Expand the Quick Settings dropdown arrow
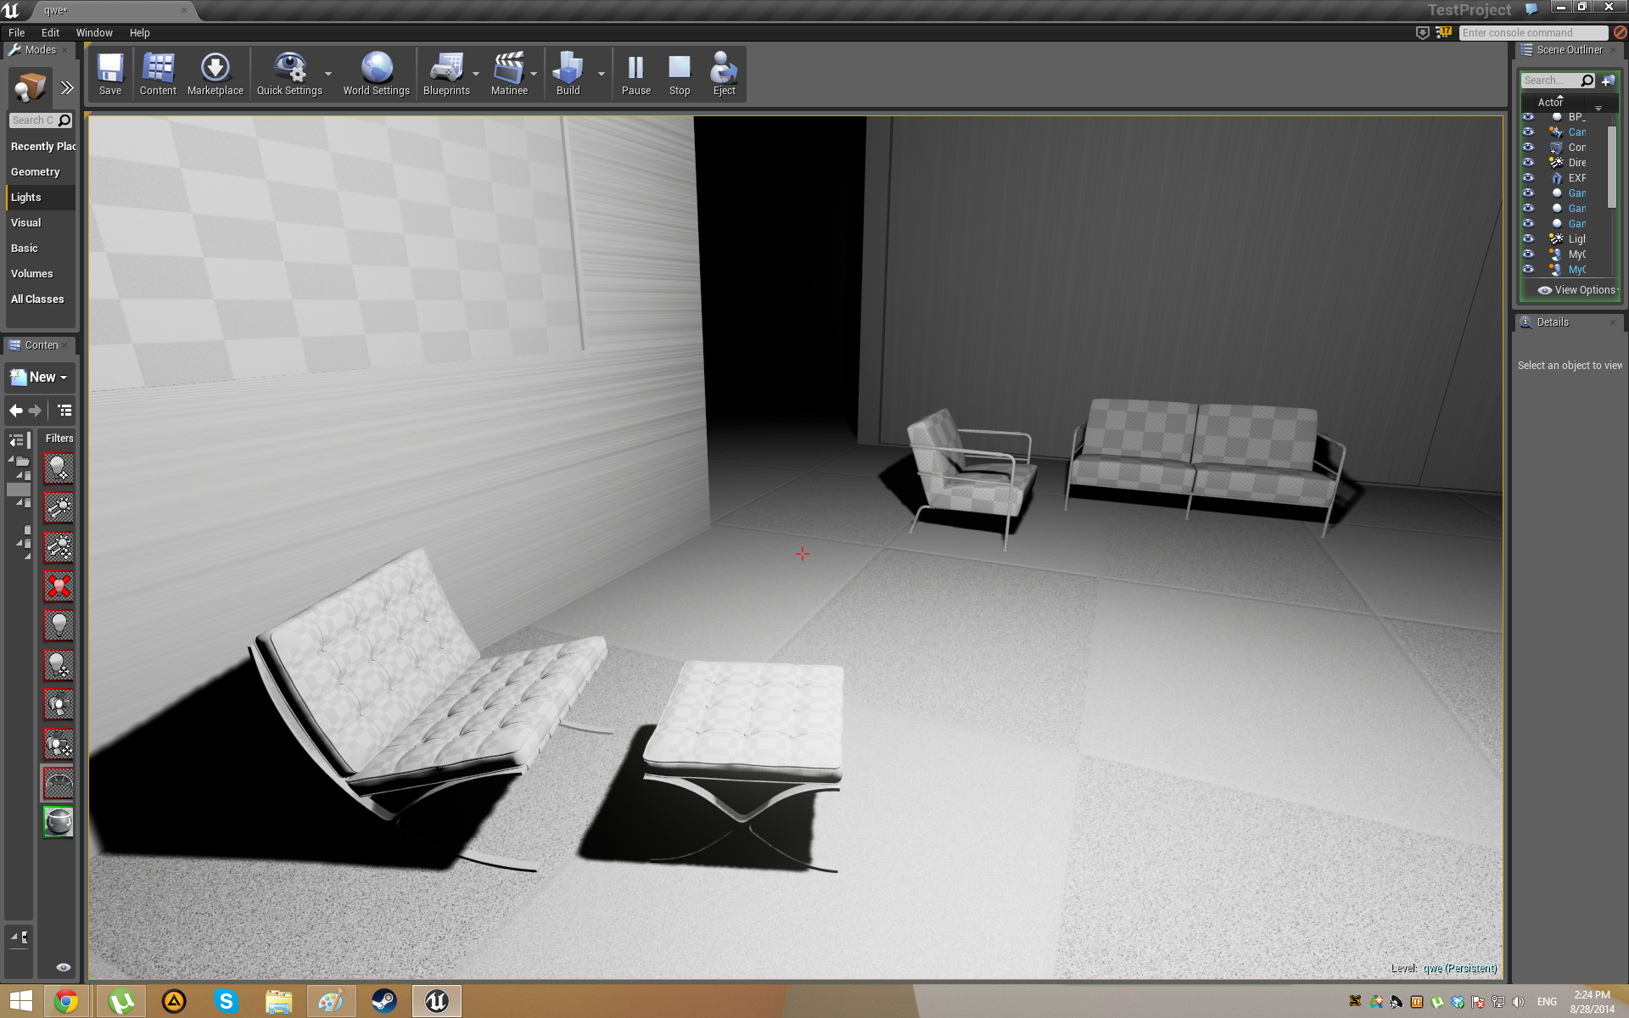The height and width of the screenshot is (1018, 1629). pyautogui.click(x=328, y=75)
